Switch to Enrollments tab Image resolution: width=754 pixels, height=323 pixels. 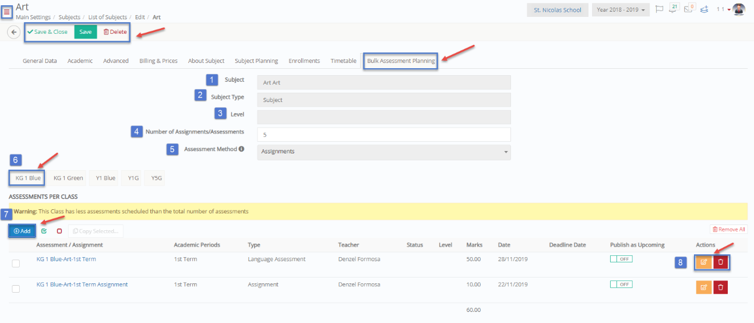point(304,61)
